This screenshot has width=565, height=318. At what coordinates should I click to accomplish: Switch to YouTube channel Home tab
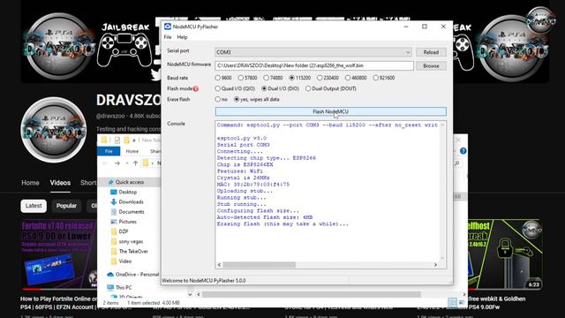tap(30, 183)
